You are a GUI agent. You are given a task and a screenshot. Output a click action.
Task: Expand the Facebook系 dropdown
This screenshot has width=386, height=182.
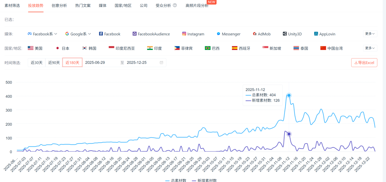click(43, 34)
